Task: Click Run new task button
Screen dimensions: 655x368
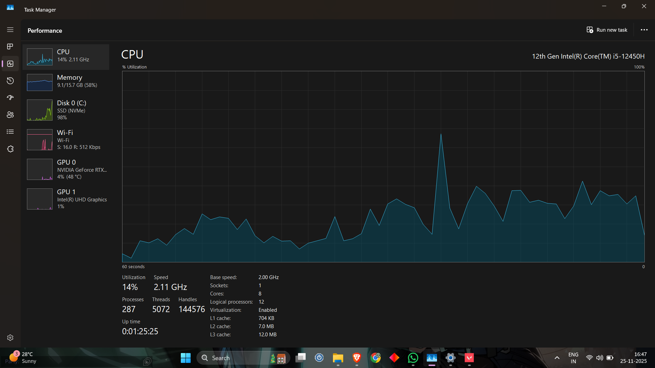Action: 607,30
